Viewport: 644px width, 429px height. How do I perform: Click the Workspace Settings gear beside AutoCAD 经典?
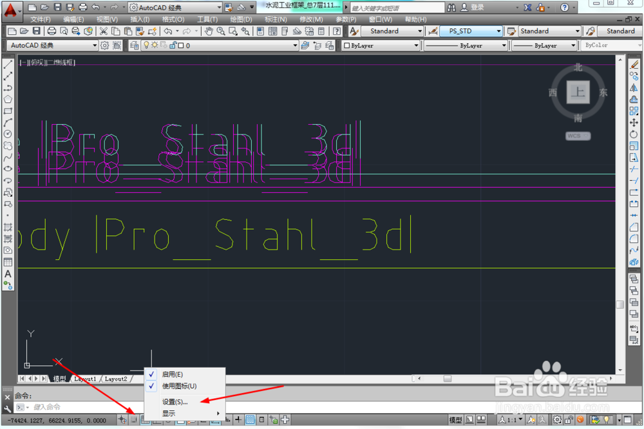[x=105, y=46]
